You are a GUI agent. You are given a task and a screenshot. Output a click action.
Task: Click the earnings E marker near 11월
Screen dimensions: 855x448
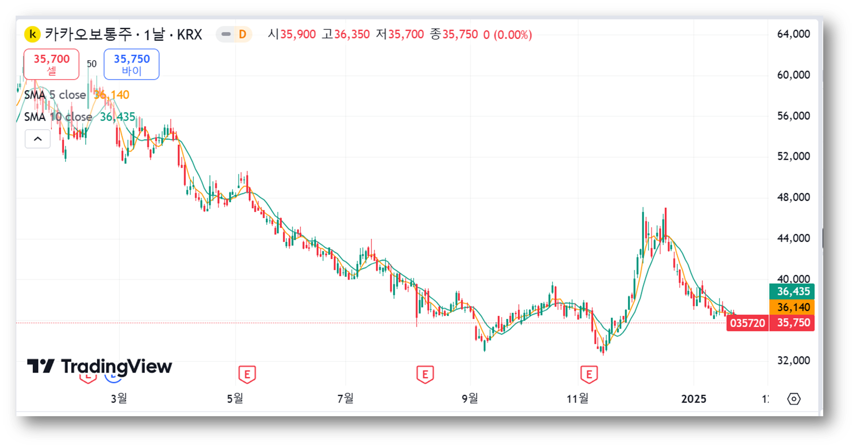(x=589, y=375)
